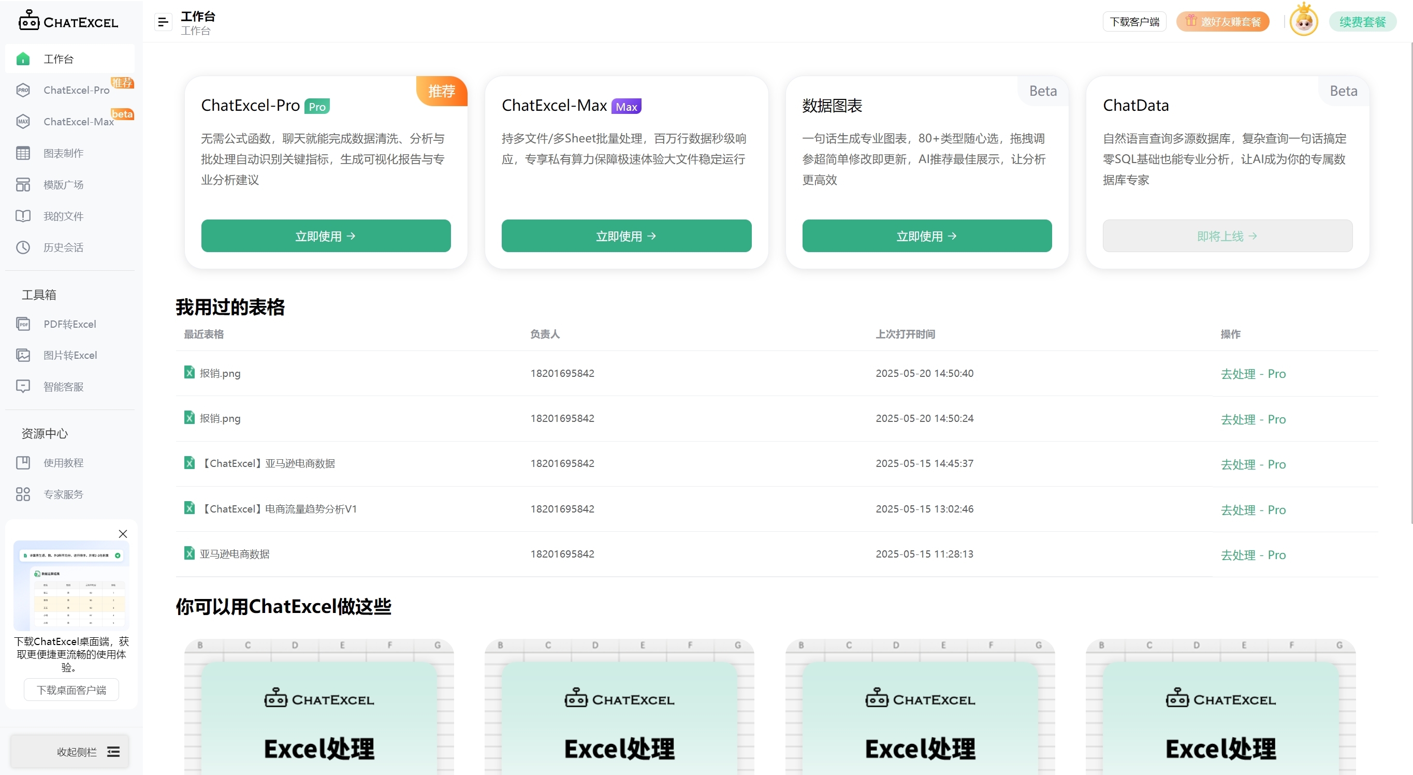Click 去处理 - Pro for 14:50:40 row
Image resolution: width=1413 pixels, height=775 pixels.
pos(1253,373)
